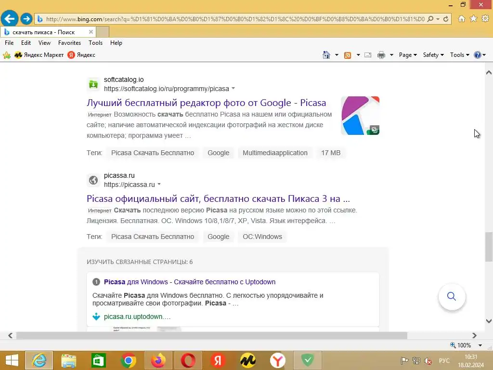Click in the address bar URL field
Viewport: 493px width, 370px height.
235,19
